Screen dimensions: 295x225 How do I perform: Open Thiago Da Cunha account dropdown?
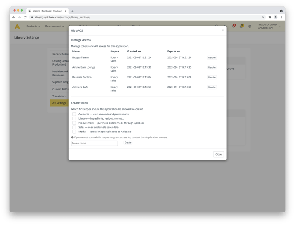269,26
